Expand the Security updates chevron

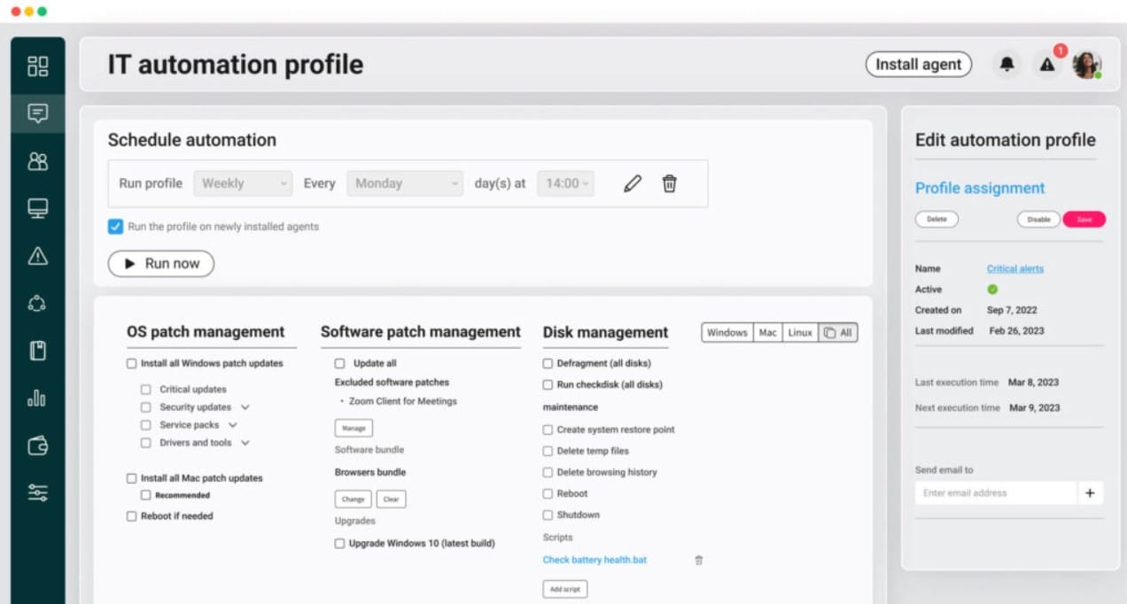tap(245, 407)
